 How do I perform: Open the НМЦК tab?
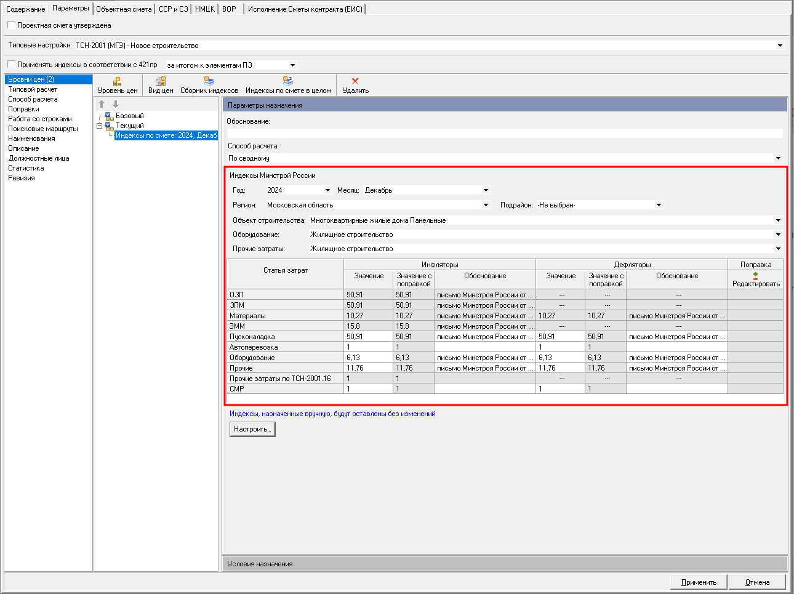coord(204,9)
